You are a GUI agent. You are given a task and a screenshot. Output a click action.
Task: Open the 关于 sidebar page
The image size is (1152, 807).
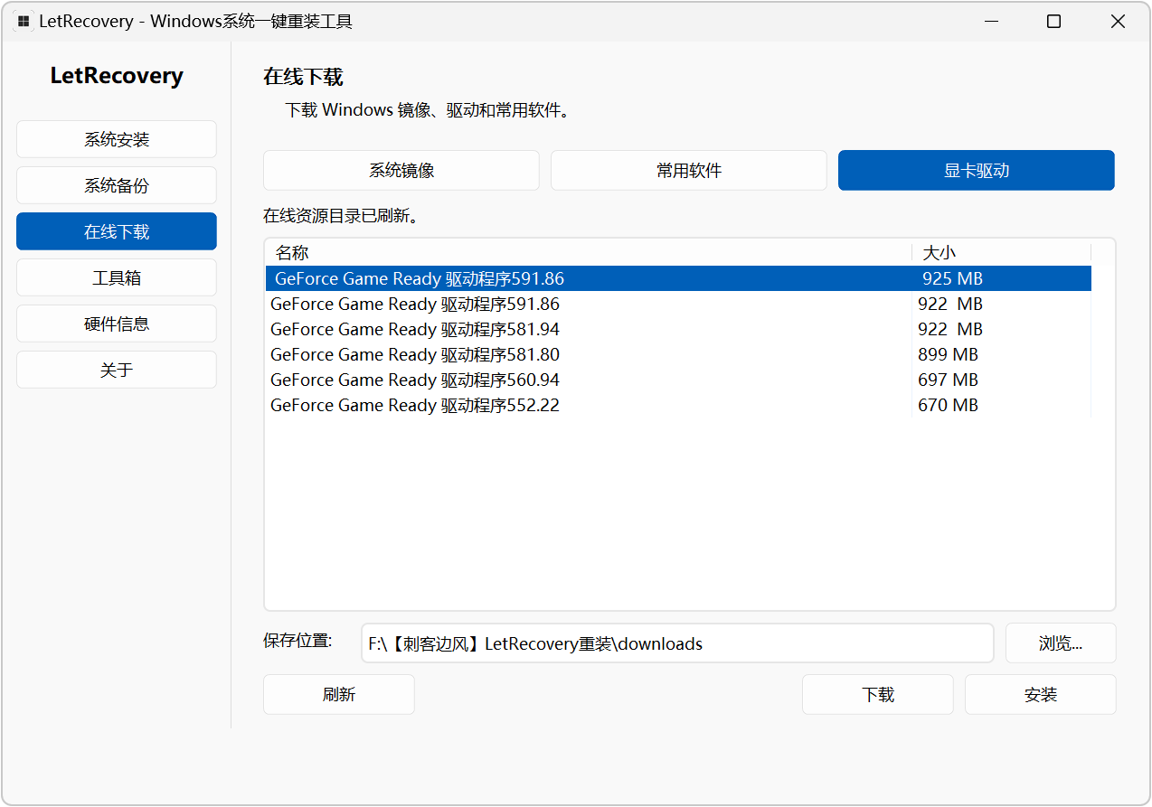pos(117,370)
